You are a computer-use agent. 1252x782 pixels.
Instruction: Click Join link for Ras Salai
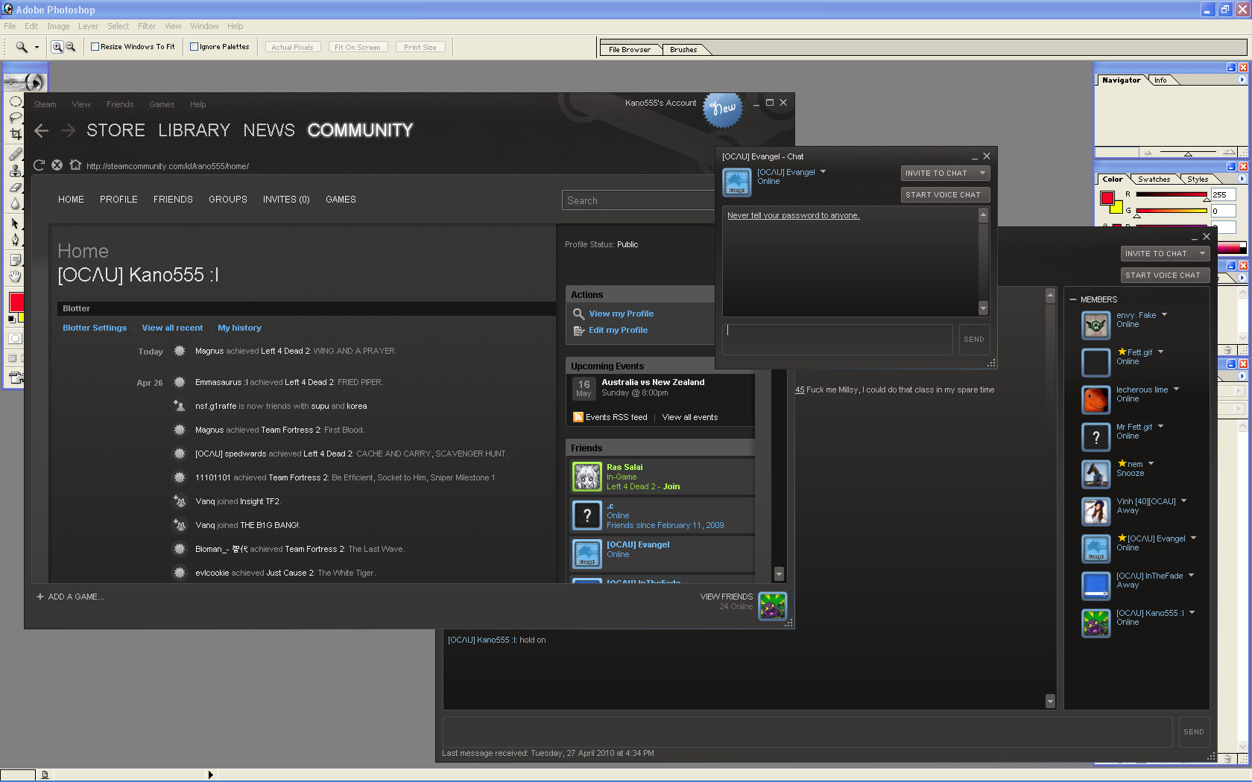pos(671,486)
